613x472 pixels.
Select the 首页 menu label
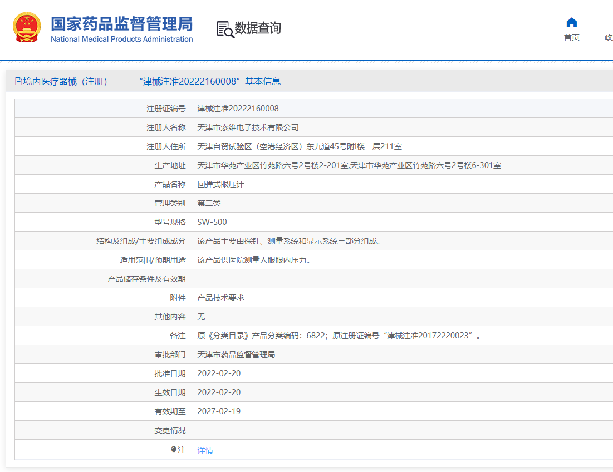click(572, 37)
